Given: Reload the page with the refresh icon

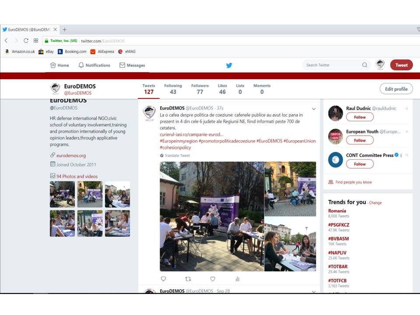Looking at the screenshot, I should 26,41.
